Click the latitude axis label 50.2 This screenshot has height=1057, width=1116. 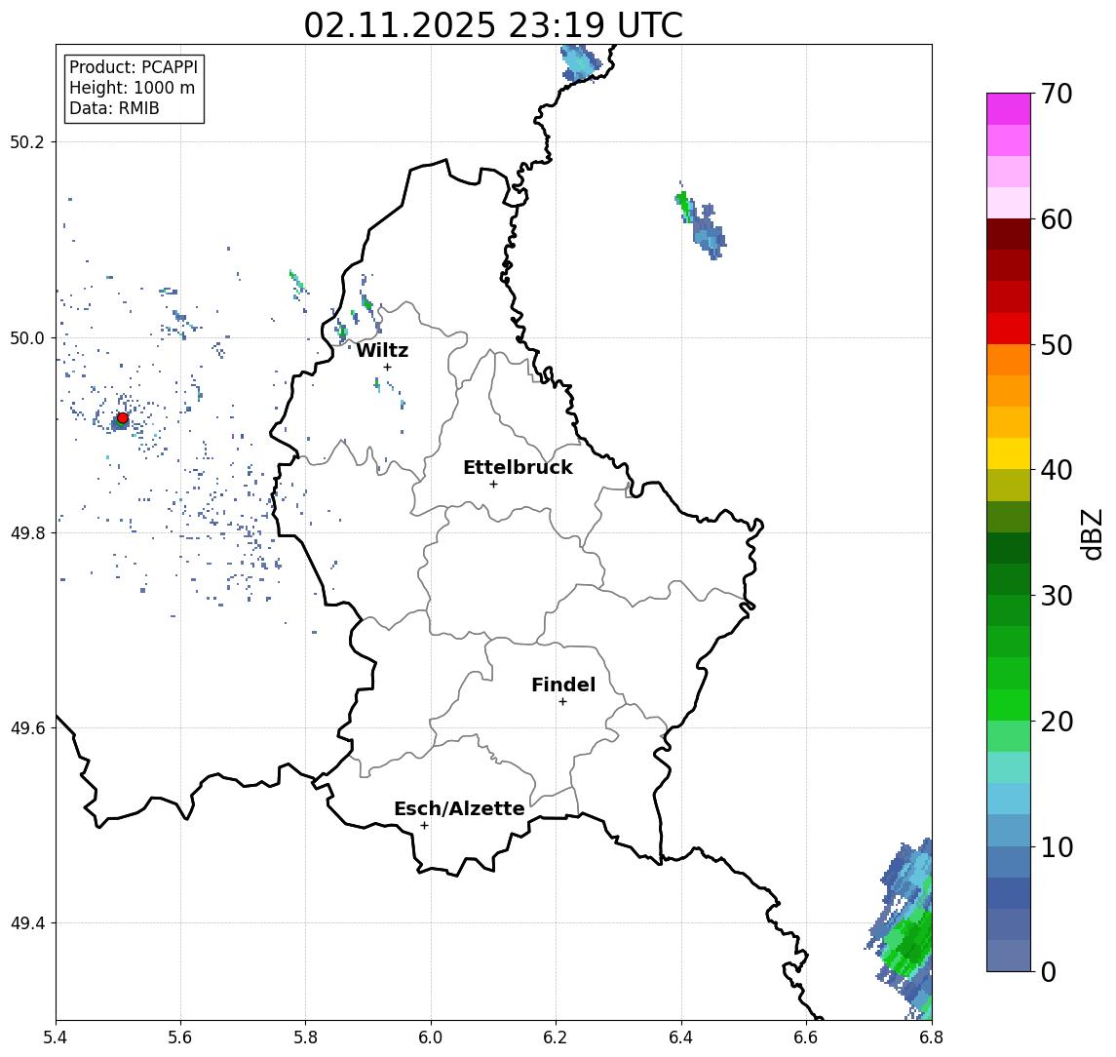tap(27, 141)
